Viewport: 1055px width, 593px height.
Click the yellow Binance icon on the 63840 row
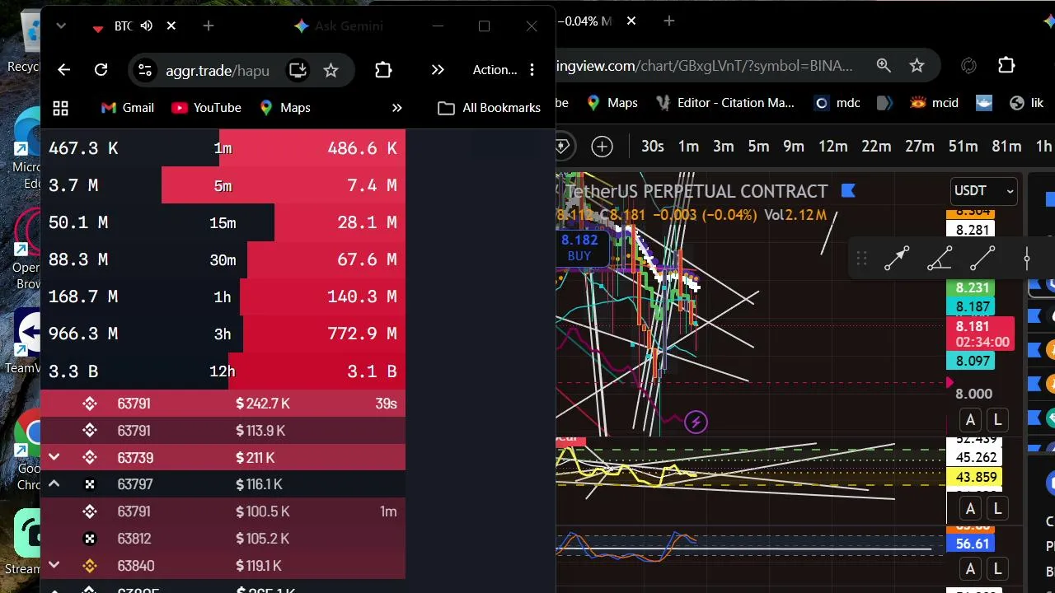pyautogui.click(x=90, y=566)
